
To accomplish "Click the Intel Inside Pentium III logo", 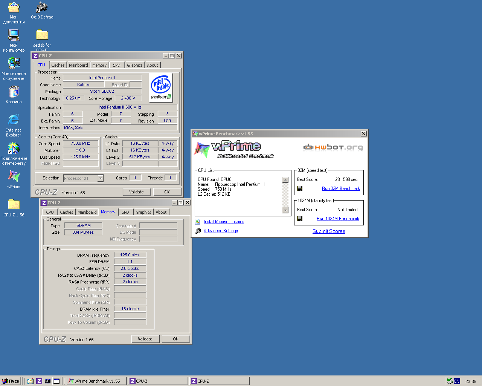I will 161,88.
